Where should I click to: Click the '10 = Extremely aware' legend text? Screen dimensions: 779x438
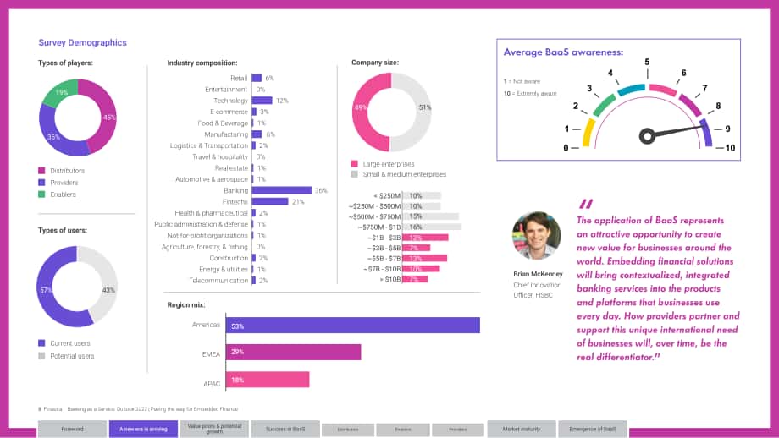pyautogui.click(x=530, y=93)
